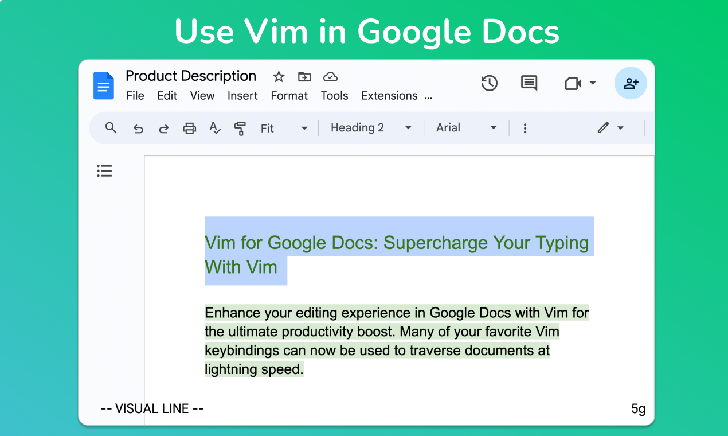Undo the last edit
The width and height of the screenshot is (728, 436).
tap(138, 128)
